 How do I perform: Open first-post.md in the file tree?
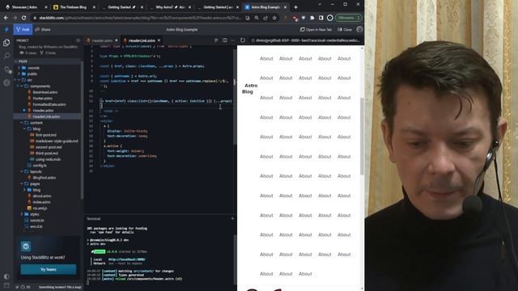46,135
